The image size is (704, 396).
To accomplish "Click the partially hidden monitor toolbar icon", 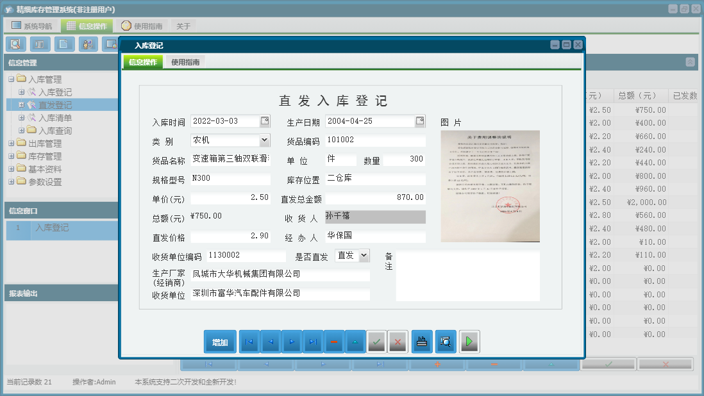I will 110,44.
